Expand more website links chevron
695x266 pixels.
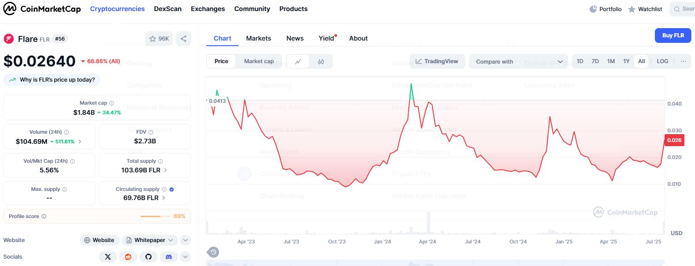tap(185, 240)
